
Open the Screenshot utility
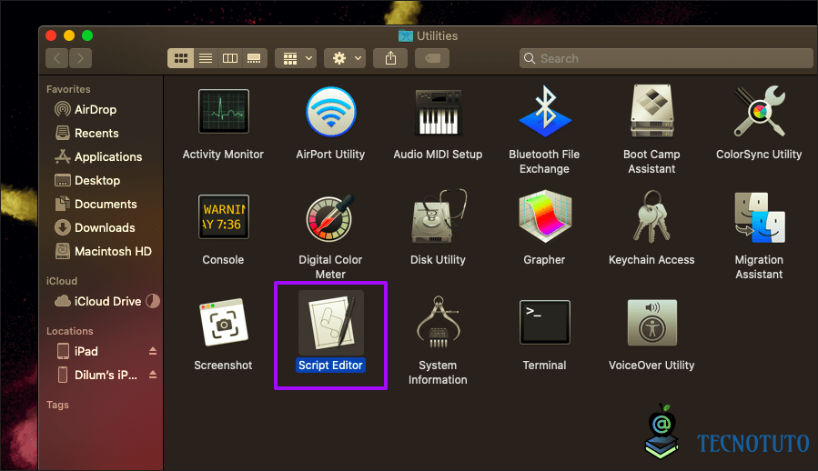[x=223, y=323]
